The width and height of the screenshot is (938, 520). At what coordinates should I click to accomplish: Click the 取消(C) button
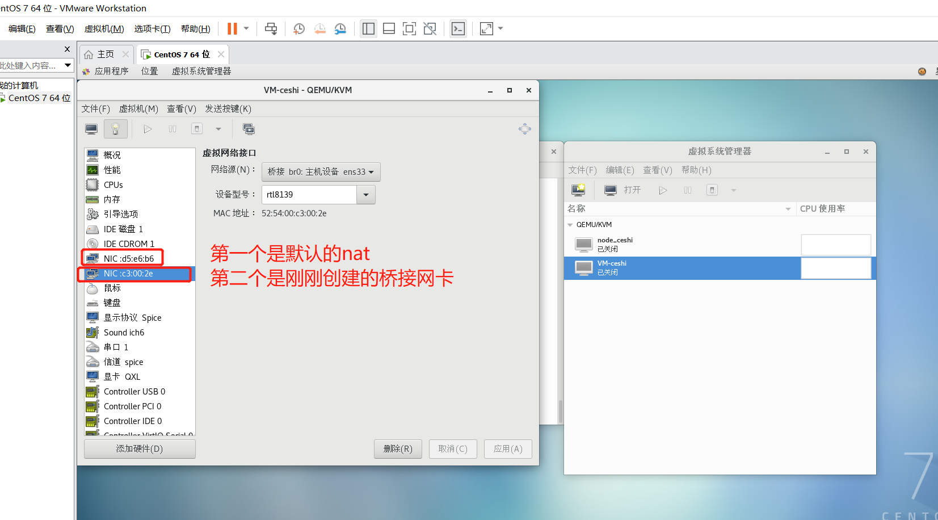pyautogui.click(x=453, y=448)
